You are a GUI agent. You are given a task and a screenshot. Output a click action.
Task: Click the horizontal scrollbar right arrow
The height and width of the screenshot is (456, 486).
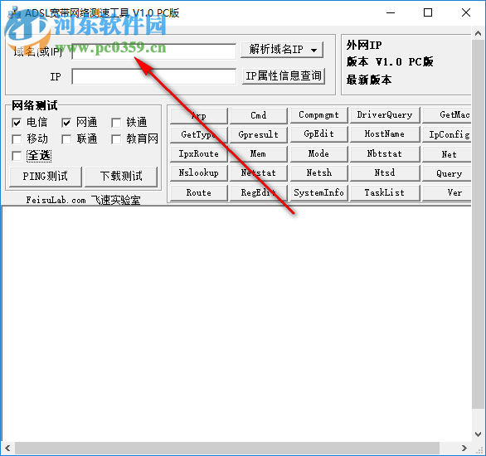(x=464, y=448)
